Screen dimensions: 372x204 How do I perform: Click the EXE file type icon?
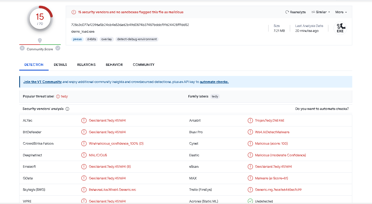point(340,28)
